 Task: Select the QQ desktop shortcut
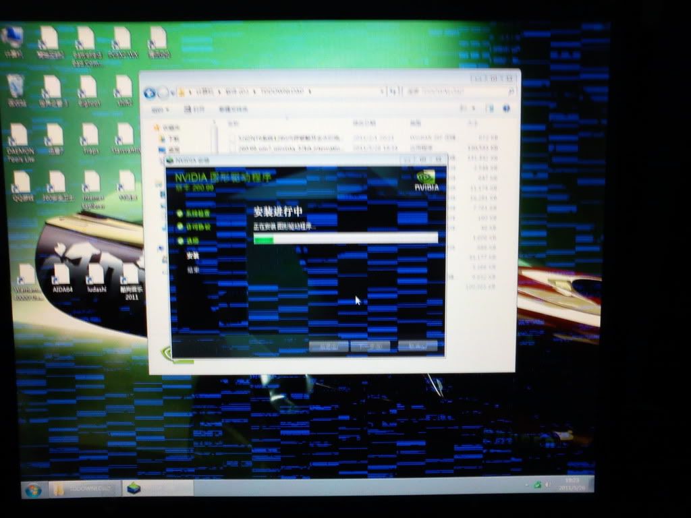coord(22,187)
